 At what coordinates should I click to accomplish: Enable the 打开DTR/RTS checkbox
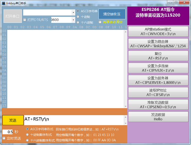click(25, 20)
